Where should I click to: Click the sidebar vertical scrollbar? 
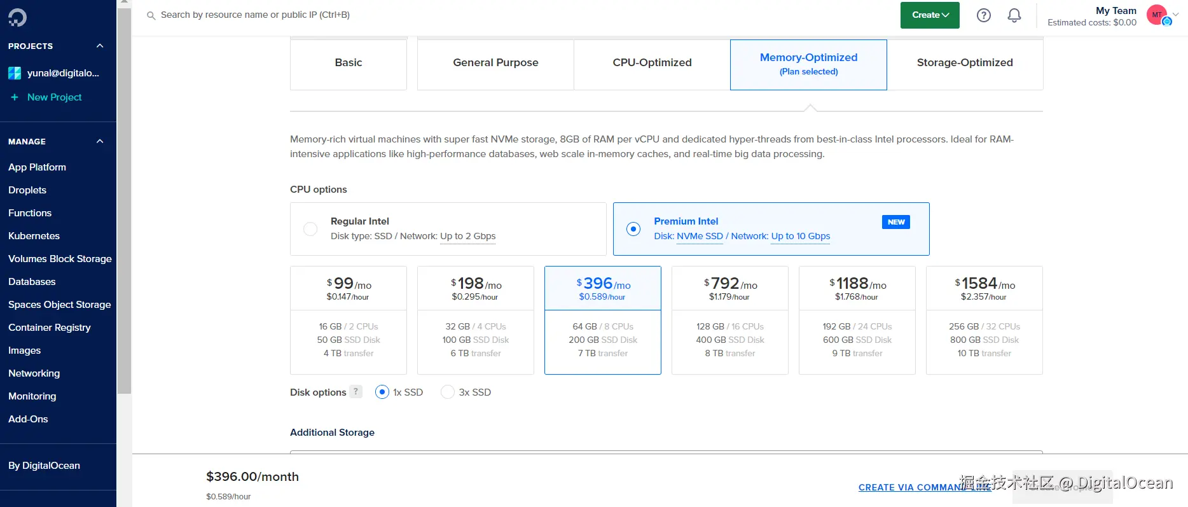[x=125, y=200]
